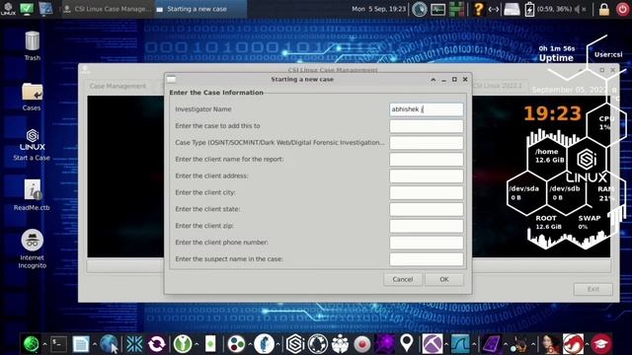The image size is (632, 355).
Task: Click the network arrows tray icon
Action: point(494,9)
